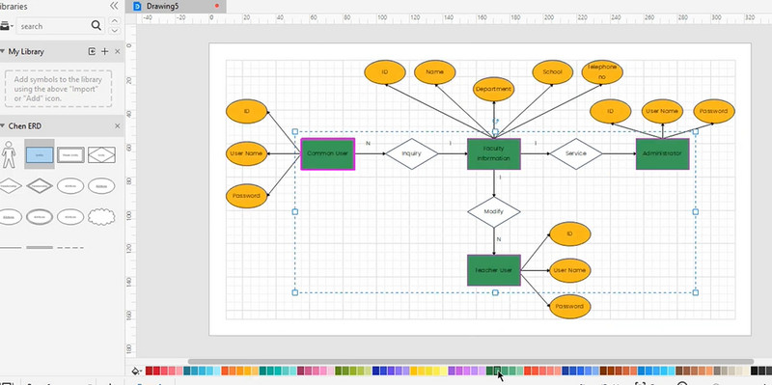Select the Inquiry relationship diamond

point(412,153)
